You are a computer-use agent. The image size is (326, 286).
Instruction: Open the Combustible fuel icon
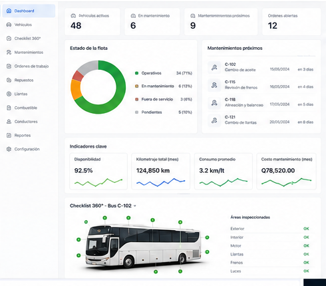coord(9,108)
